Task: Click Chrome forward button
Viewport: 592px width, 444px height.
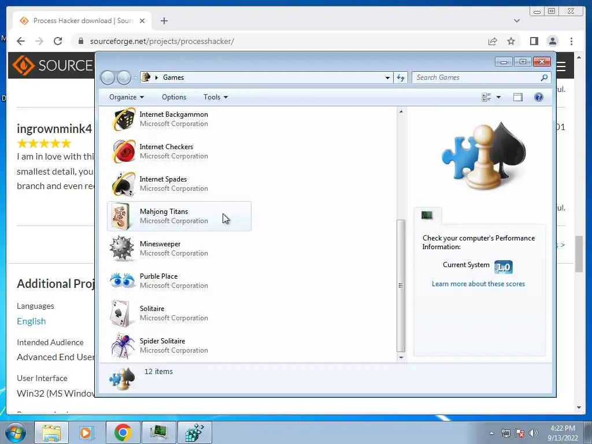Action: [x=39, y=41]
